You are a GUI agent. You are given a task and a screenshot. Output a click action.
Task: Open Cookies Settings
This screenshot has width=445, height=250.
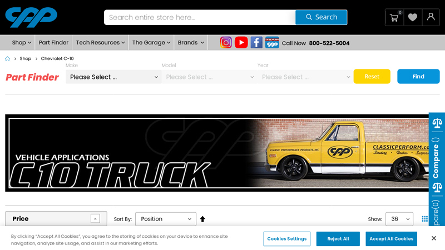pyautogui.click(x=287, y=239)
